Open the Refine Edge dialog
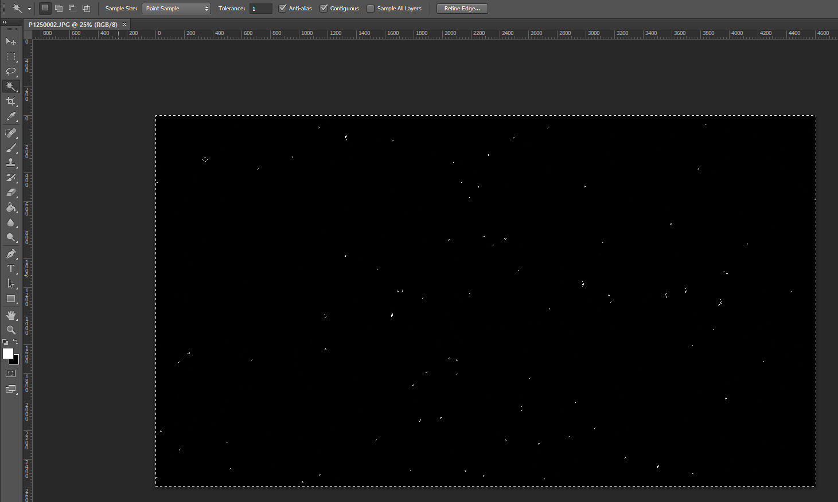 coord(462,9)
